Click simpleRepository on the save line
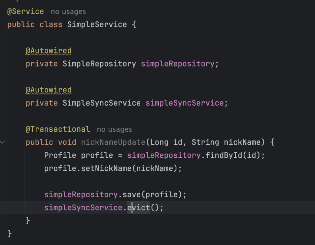The height and width of the screenshot is (245, 315). [x=81, y=195]
